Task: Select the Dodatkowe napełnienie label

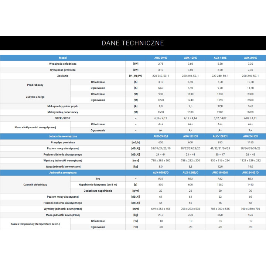Action: pos(98,191)
